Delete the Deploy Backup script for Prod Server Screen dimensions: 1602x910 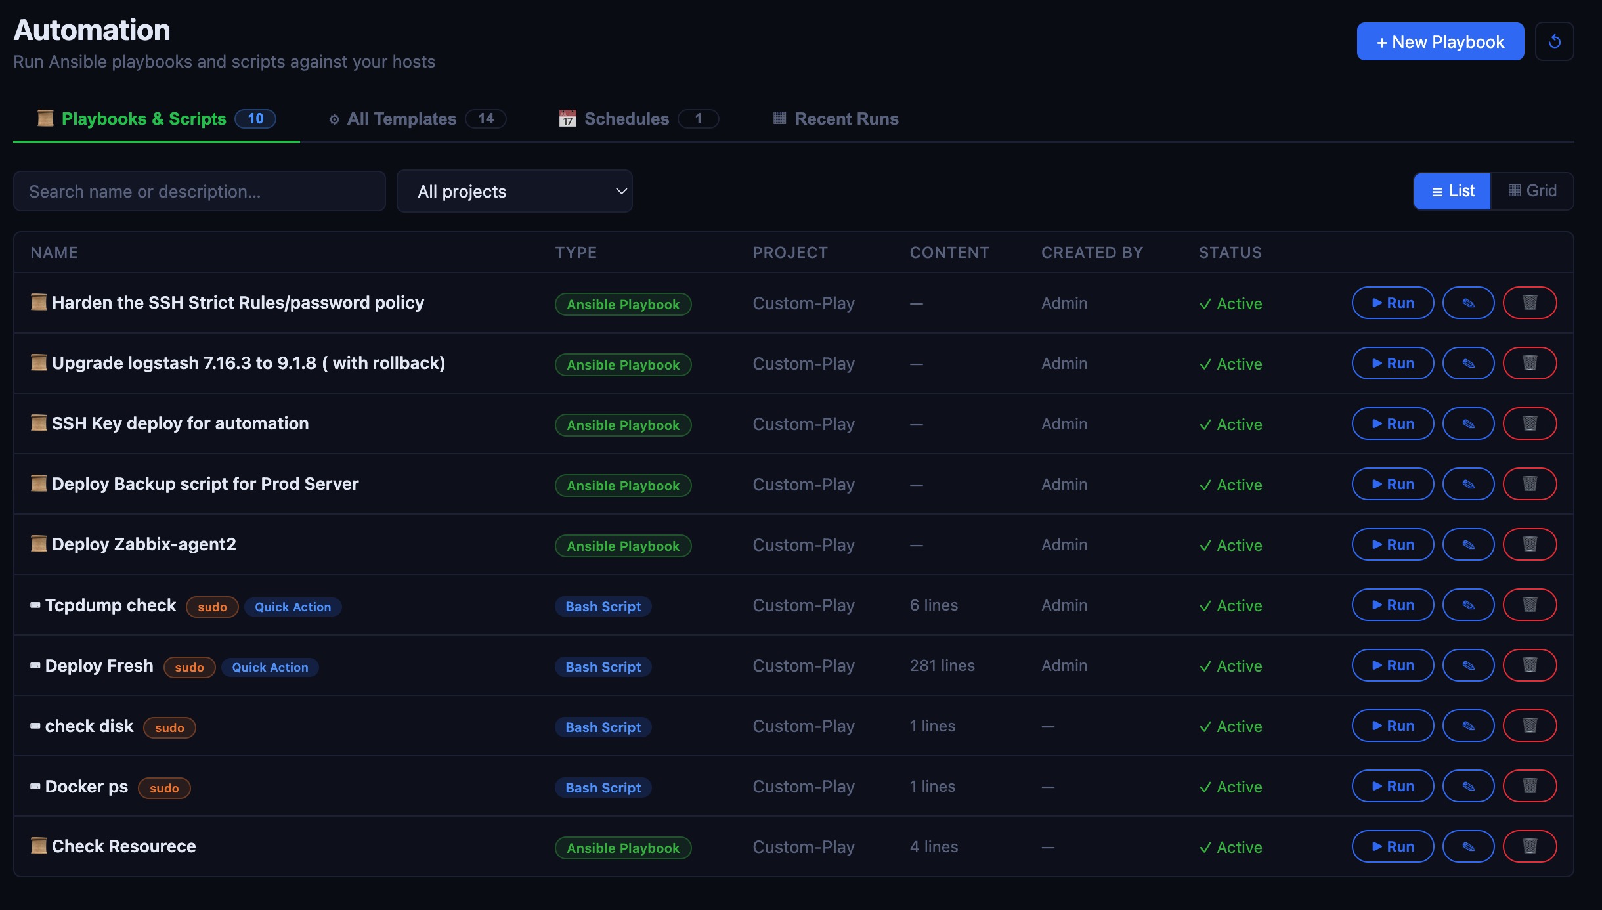[x=1530, y=484]
